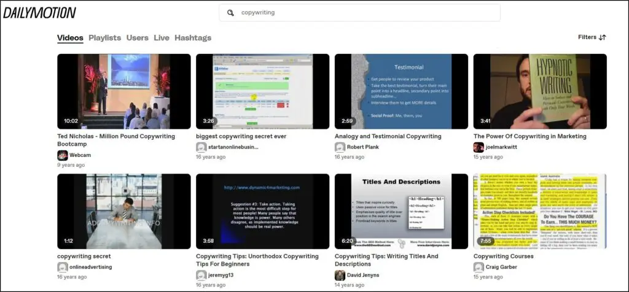629x292 pixels.
Task: Click The Power Of Copywriting in Marketing title
Action: click(530, 136)
